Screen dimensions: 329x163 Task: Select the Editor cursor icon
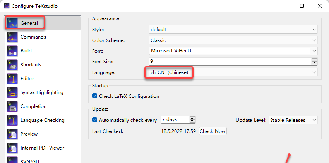pyautogui.click(x=12, y=79)
